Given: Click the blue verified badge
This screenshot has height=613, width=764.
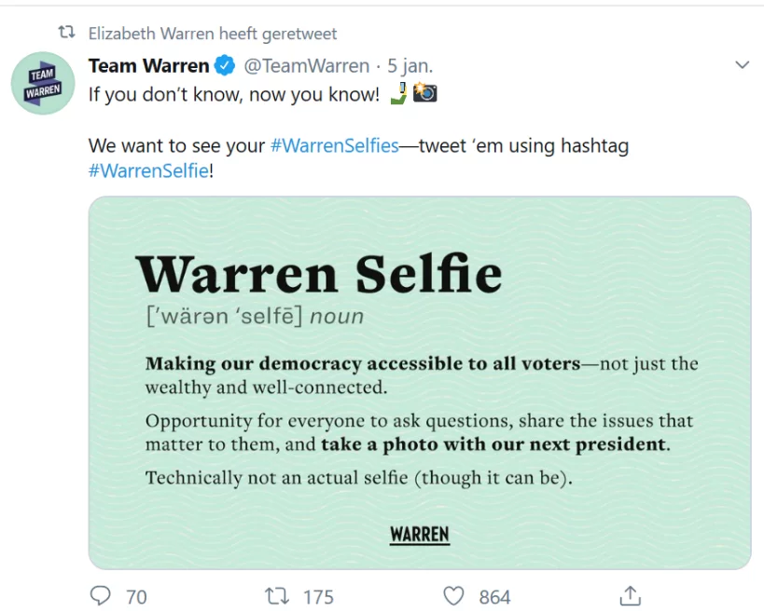Looking at the screenshot, I should pyautogui.click(x=225, y=66).
